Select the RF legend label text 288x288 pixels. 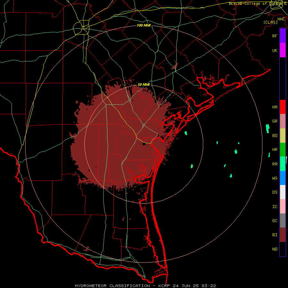click(x=275, y=36)
